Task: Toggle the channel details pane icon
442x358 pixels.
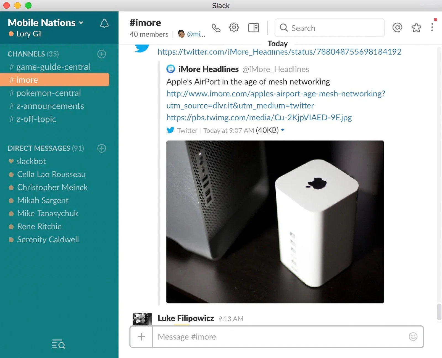Action: (x=254, y=28)
